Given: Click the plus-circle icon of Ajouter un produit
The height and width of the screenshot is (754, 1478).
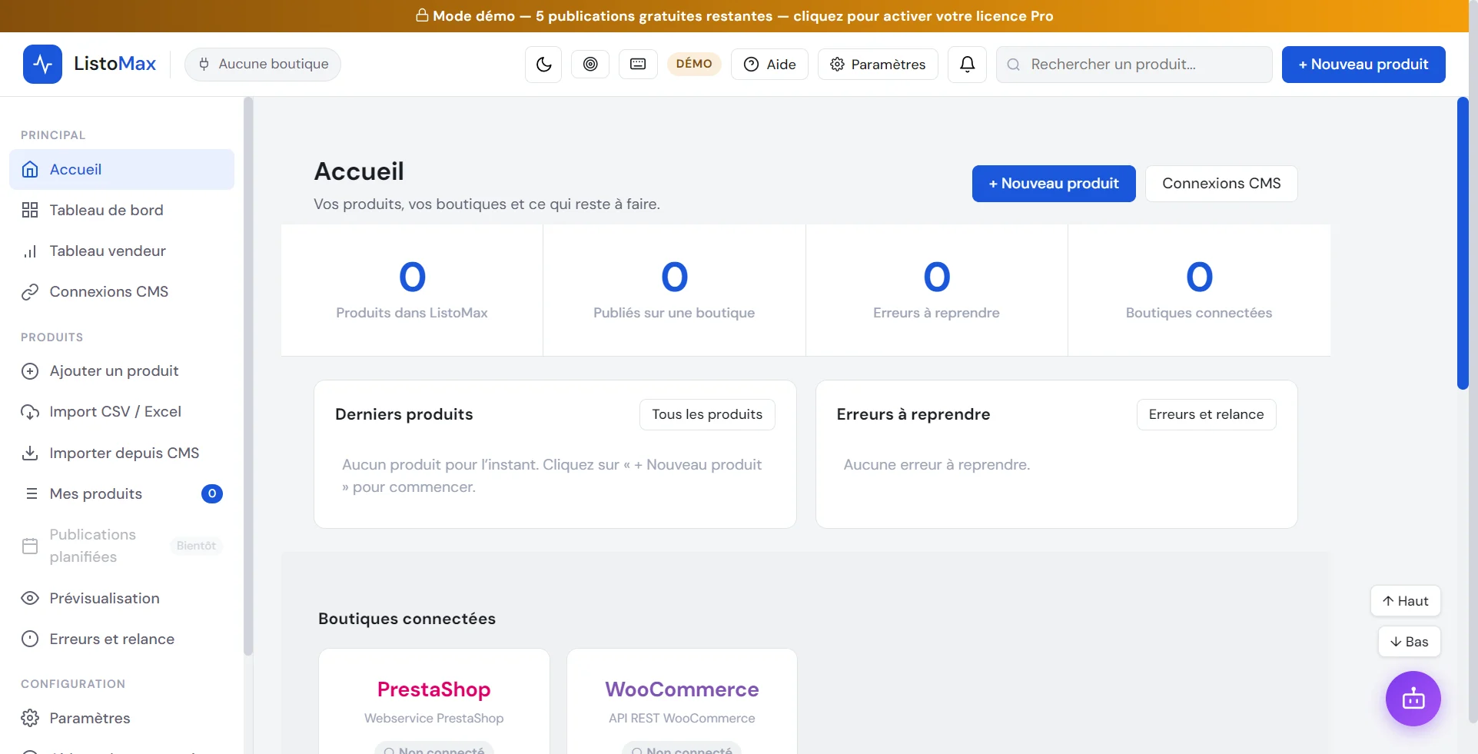Looking at the screenshot, I should pyautogui.click(x=30, y=371).
